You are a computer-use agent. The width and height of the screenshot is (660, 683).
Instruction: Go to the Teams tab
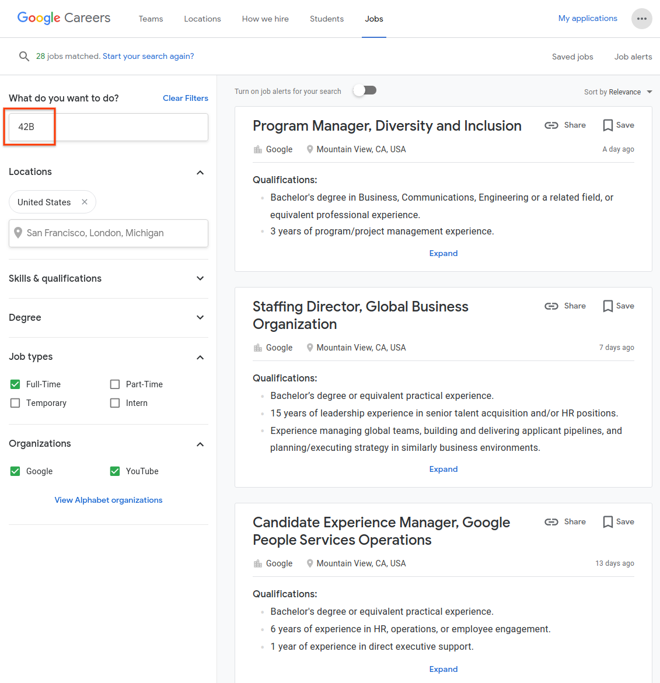coord(151,19)
